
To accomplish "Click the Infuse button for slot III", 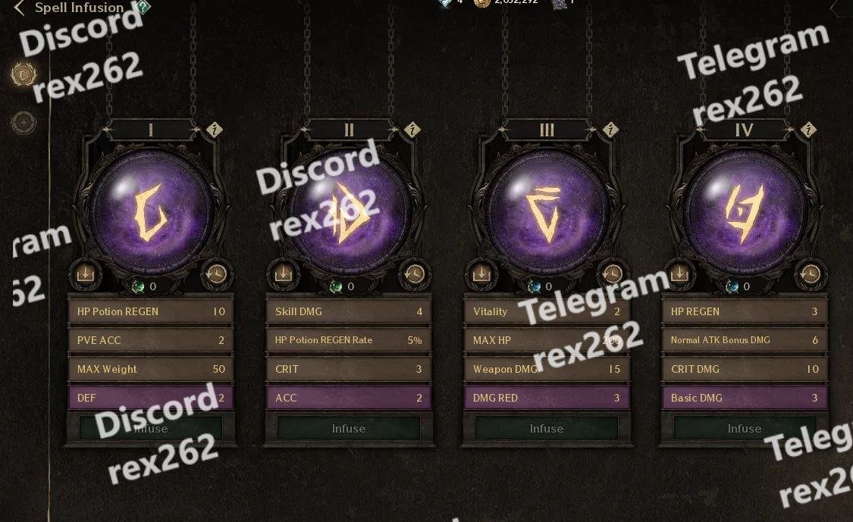I will [x=547, y=429].
